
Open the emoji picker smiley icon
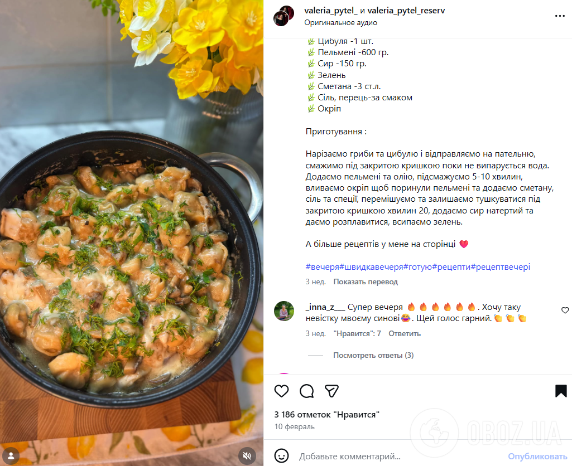pyautogui.click(x=281, y=456)
